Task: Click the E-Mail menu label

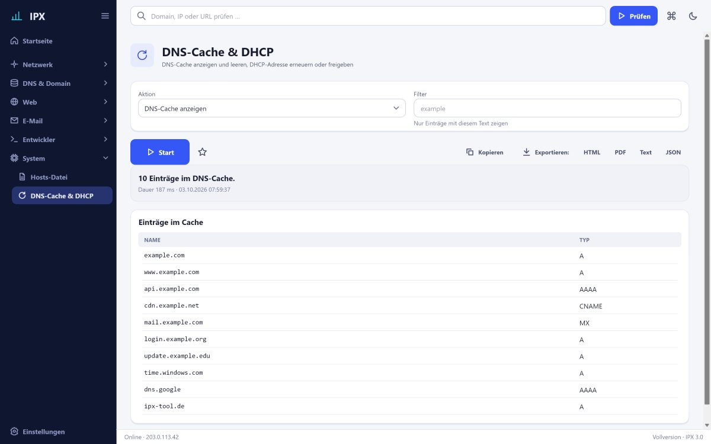Action: pyautogui.click(x=33, y=121)
